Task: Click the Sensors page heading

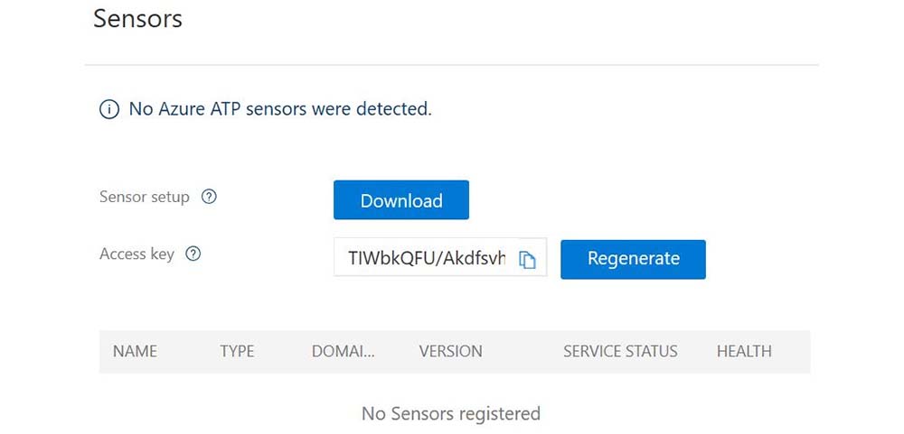Action: tap(137, 19)
